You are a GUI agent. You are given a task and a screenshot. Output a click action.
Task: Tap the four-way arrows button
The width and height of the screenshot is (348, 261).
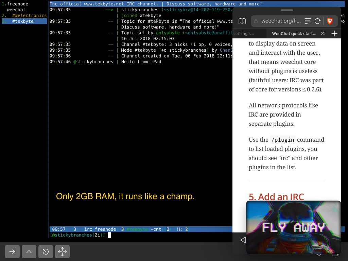point(62,251)
